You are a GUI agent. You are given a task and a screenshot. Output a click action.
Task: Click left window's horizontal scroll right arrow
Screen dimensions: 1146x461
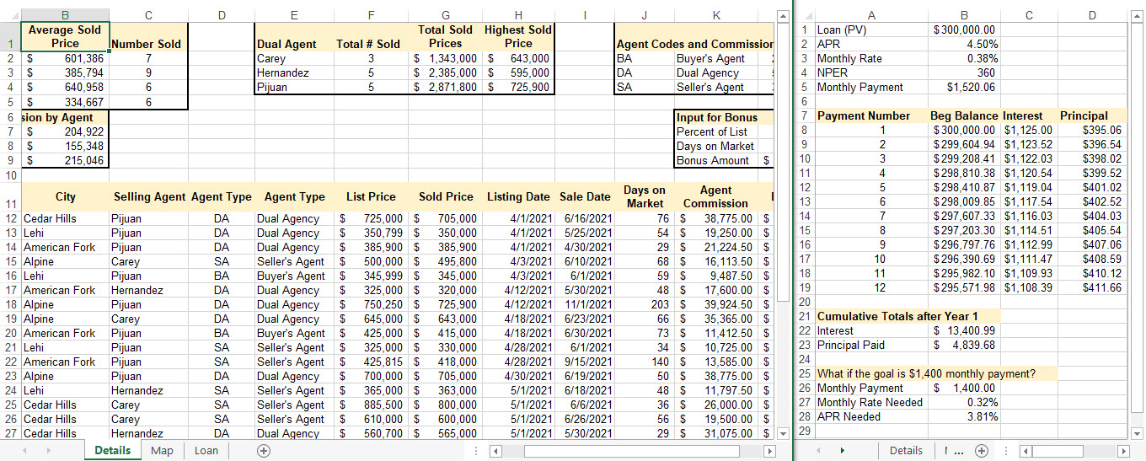(768, 451)
